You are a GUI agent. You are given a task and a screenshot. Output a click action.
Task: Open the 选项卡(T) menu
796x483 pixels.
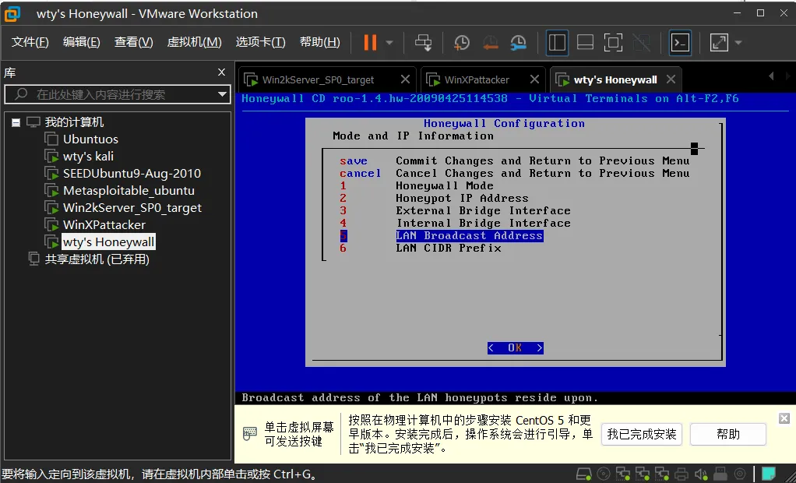click(260, 42)
